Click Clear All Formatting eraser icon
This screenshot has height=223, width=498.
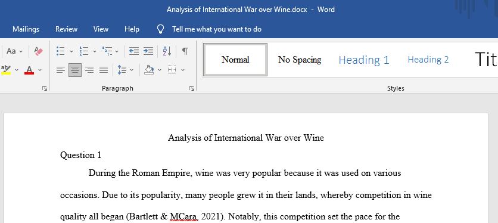pyautogui.click(x=39, y=51)
